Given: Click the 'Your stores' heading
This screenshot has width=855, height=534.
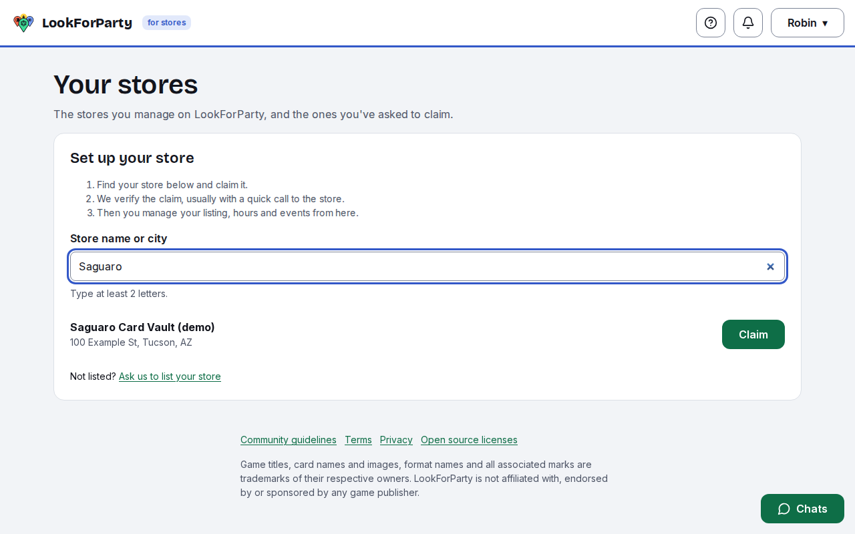Looking at the screenshot, I should tap(126, 85).
